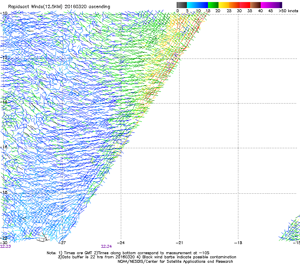
Task: Click the '3)Data buffer is 22 hrs' footnote line
Action: pyautogui.click(x=147, y=257)
